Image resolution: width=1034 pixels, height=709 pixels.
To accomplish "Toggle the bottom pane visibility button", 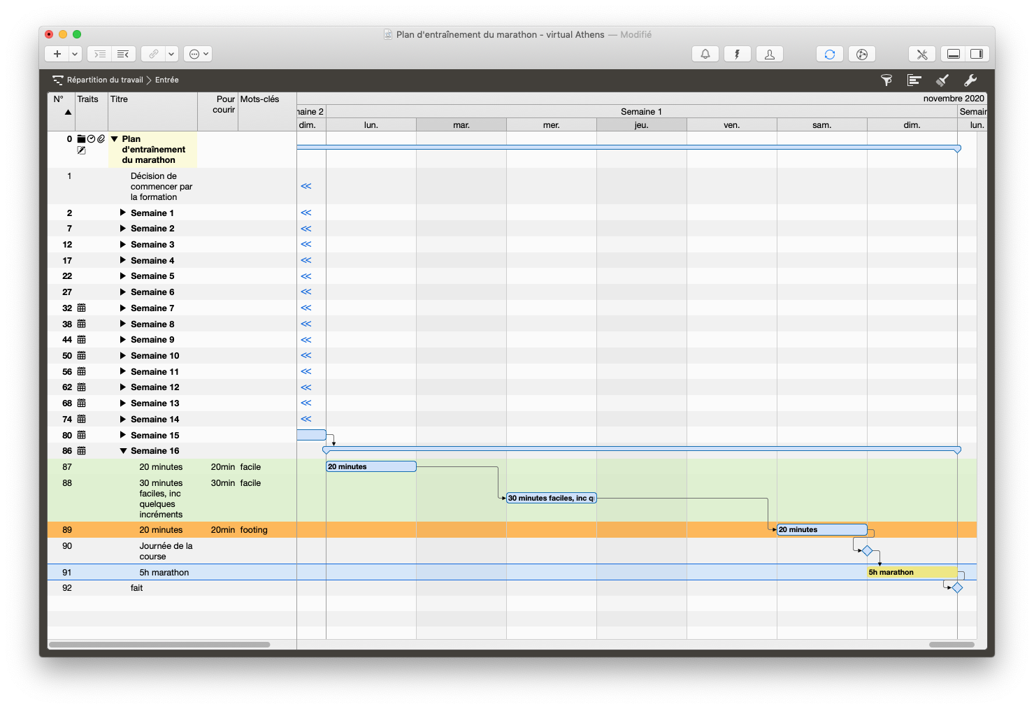I will pyautogui.click(x=953, y=54).
